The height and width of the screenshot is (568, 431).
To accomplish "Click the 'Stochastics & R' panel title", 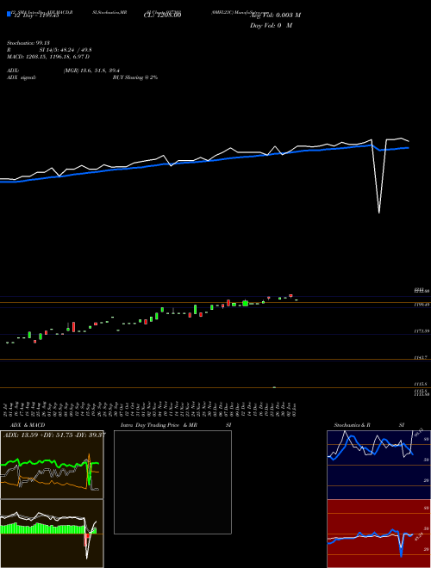I will (352, 425).
